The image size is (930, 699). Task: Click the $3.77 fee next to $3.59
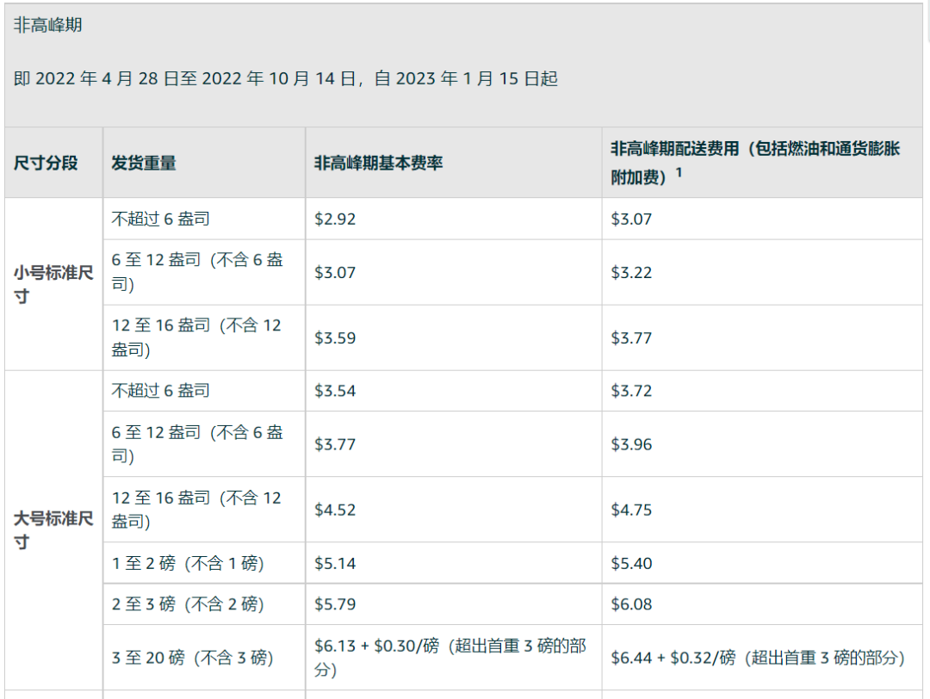[629, 337]
